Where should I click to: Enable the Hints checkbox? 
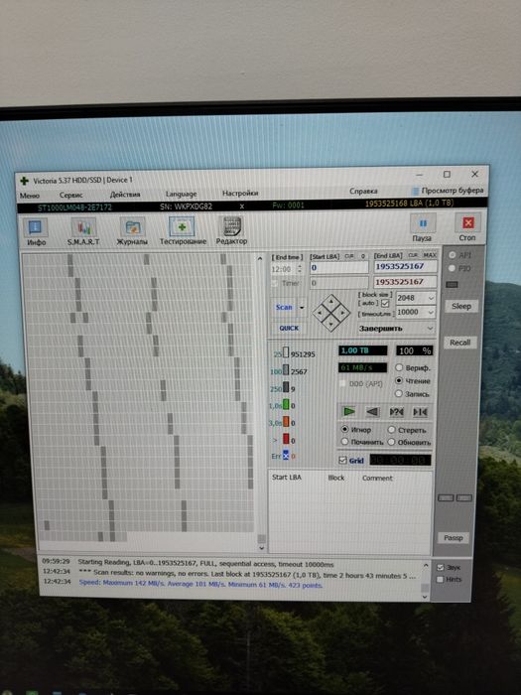coord(441,579)
